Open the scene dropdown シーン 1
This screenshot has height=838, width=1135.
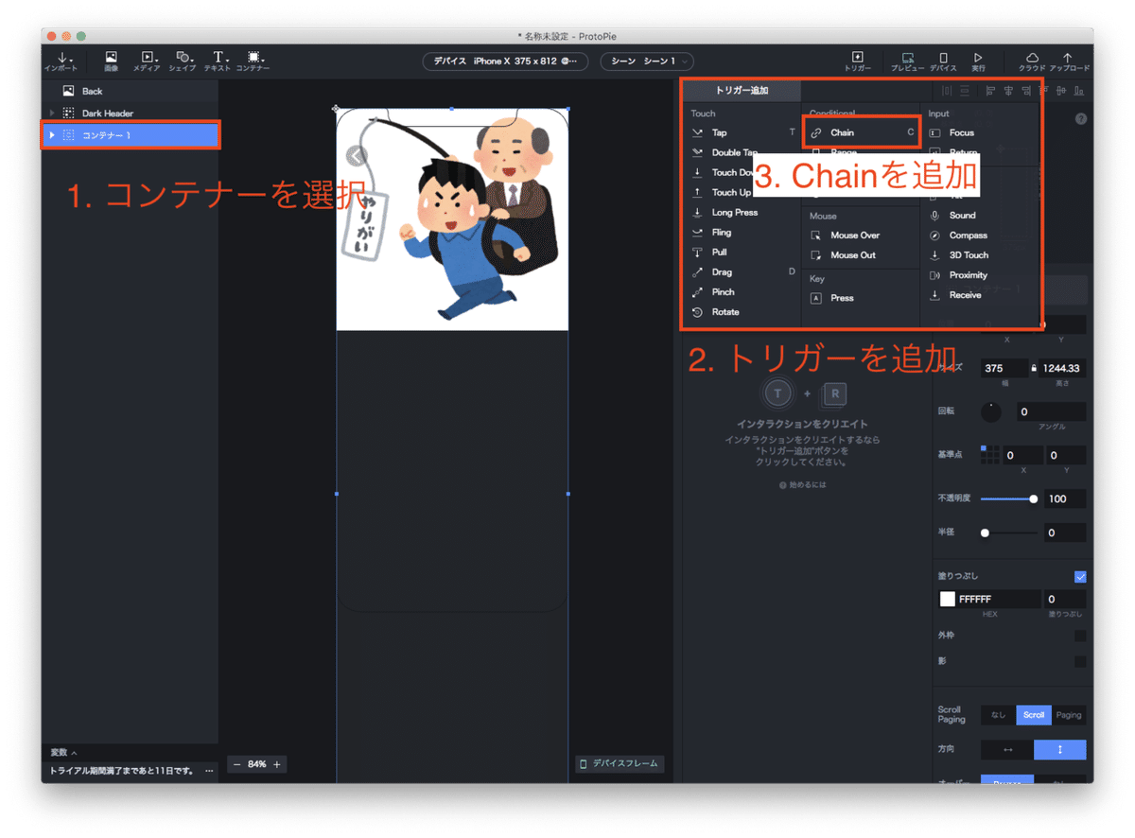[647, 61]
